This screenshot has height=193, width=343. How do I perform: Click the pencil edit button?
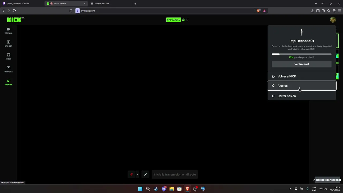[145, 175]
